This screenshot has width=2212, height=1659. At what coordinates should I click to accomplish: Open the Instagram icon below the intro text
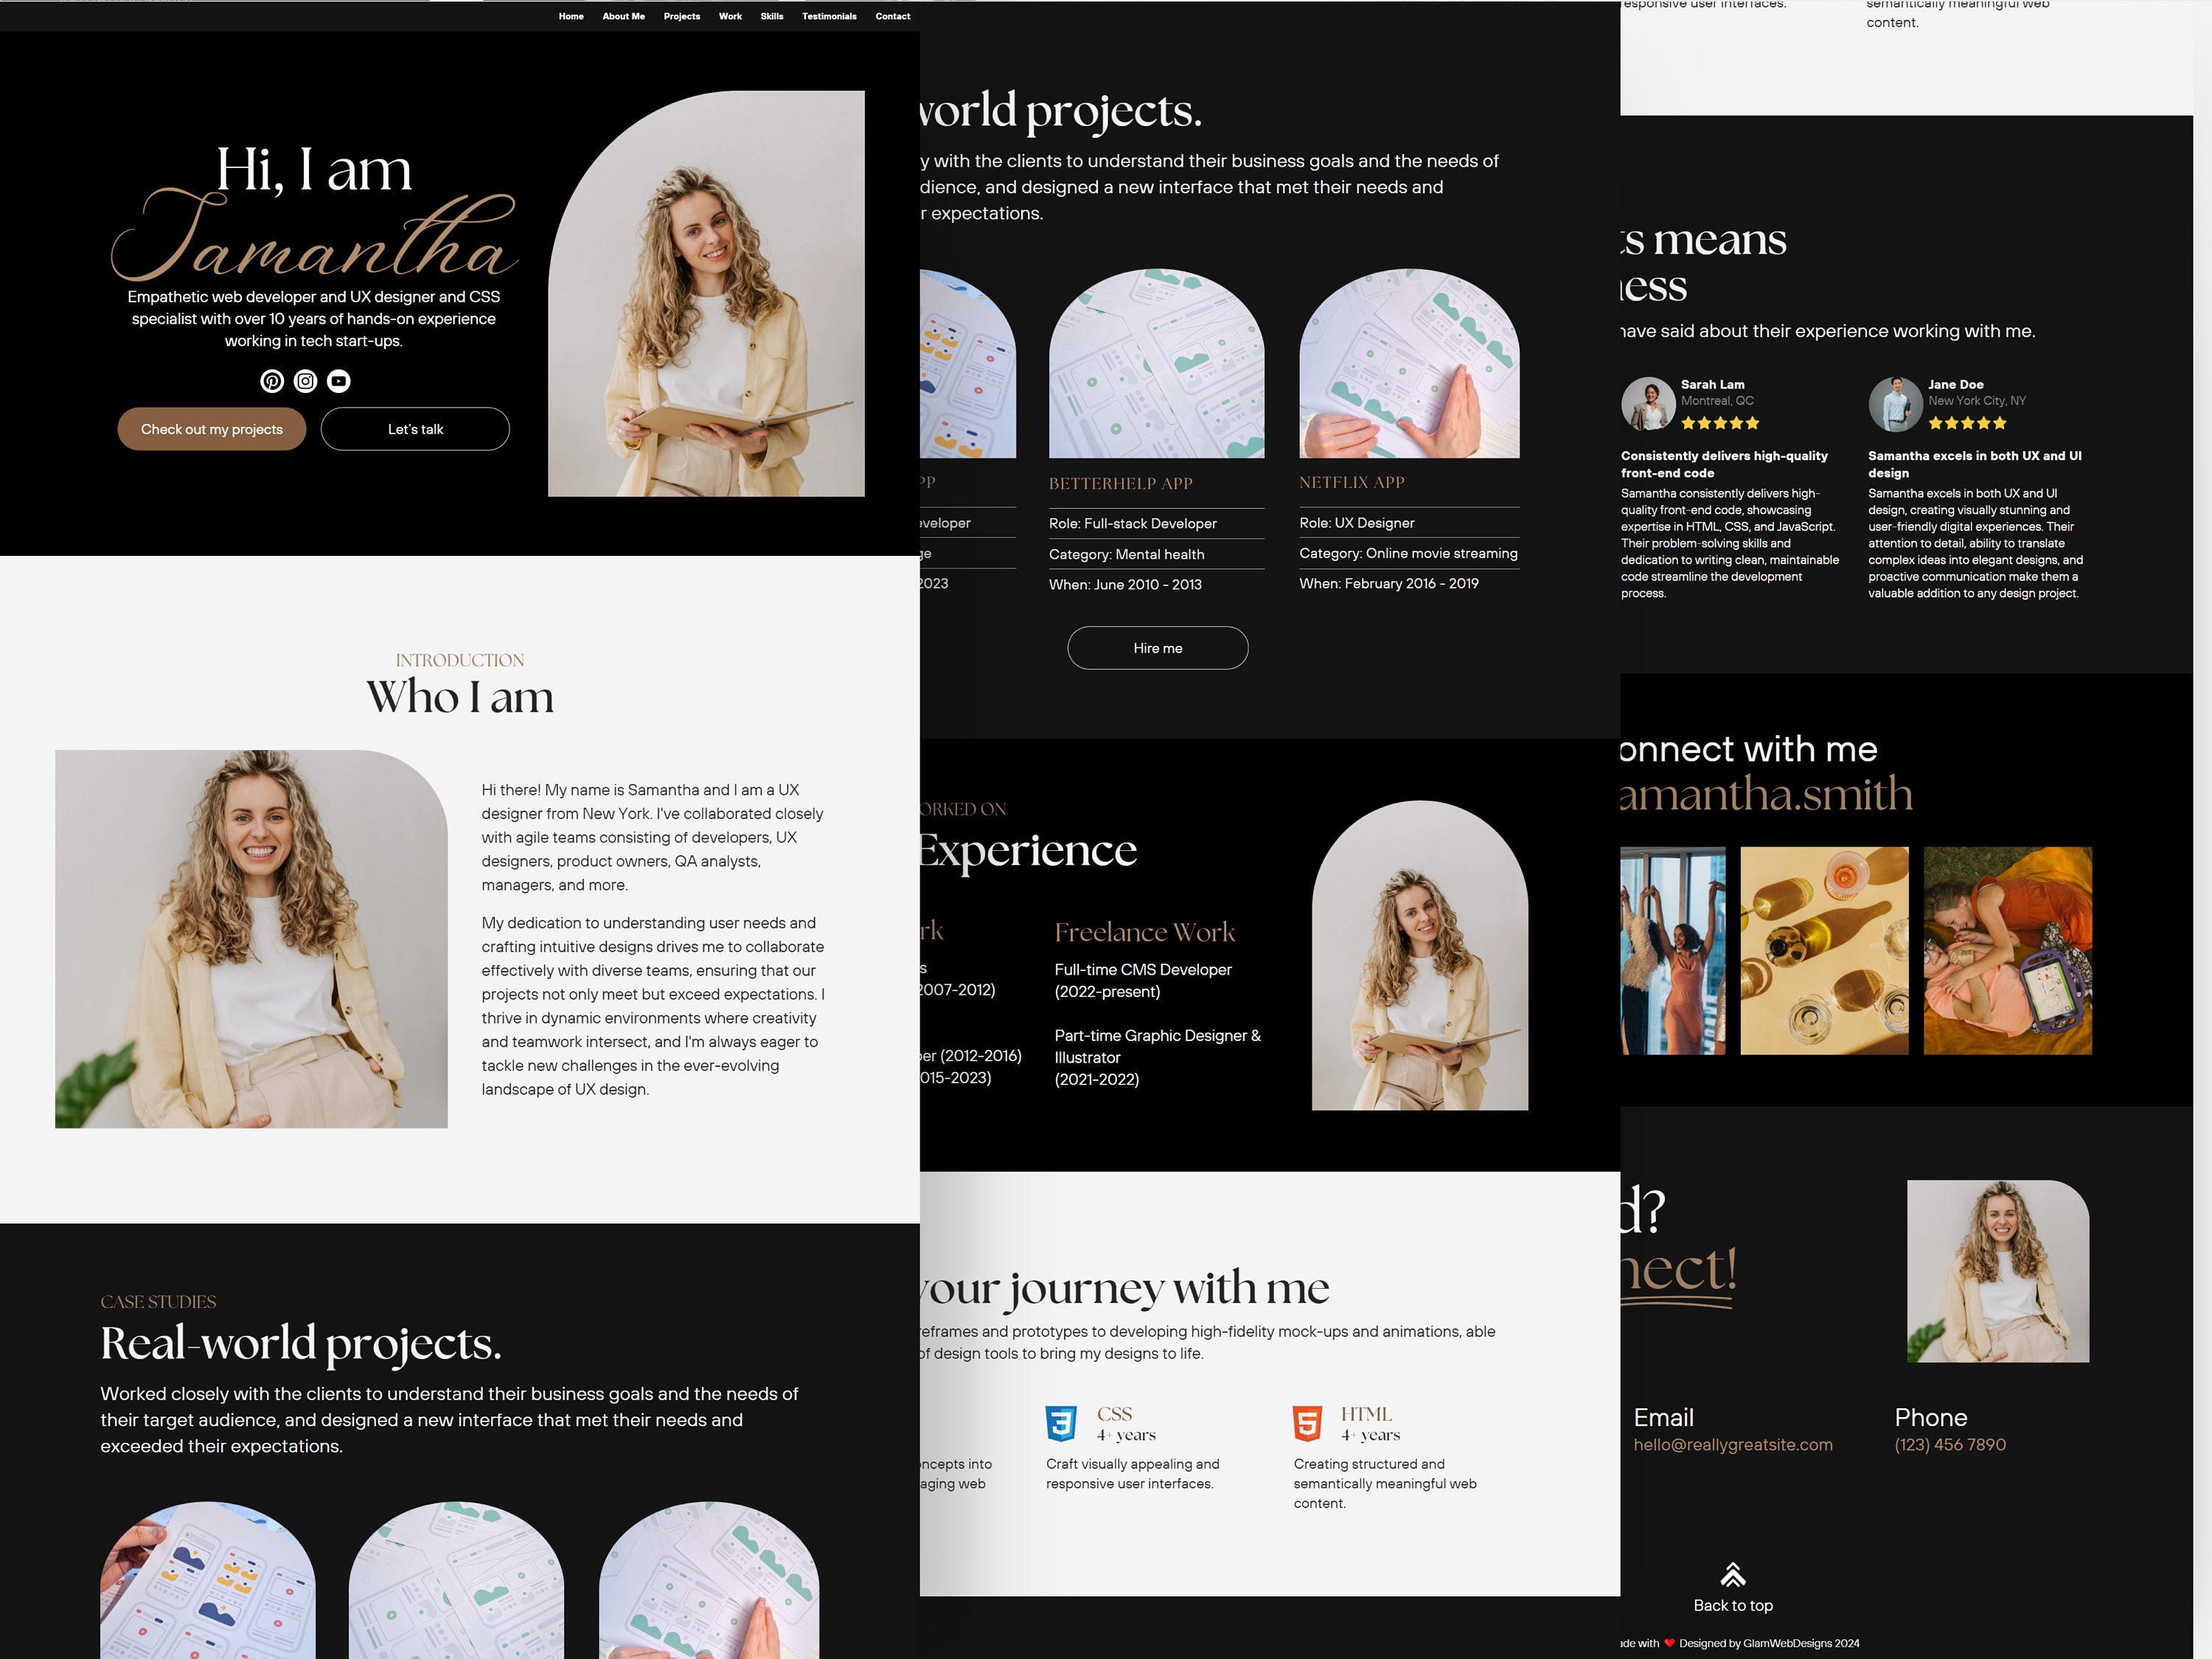(x=305, y=381)
